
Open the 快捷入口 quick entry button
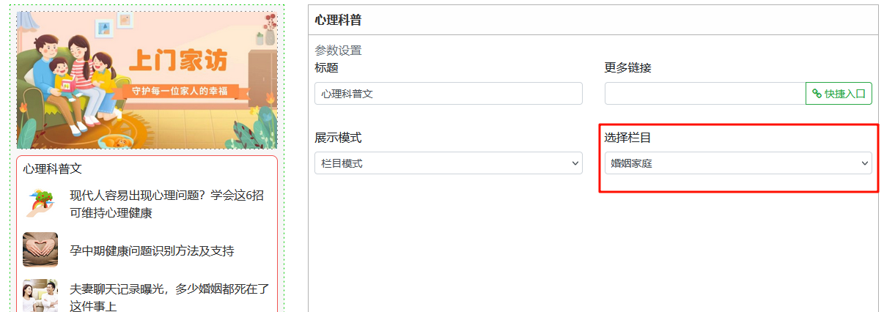pyautogui.click(x=839, y=94)
